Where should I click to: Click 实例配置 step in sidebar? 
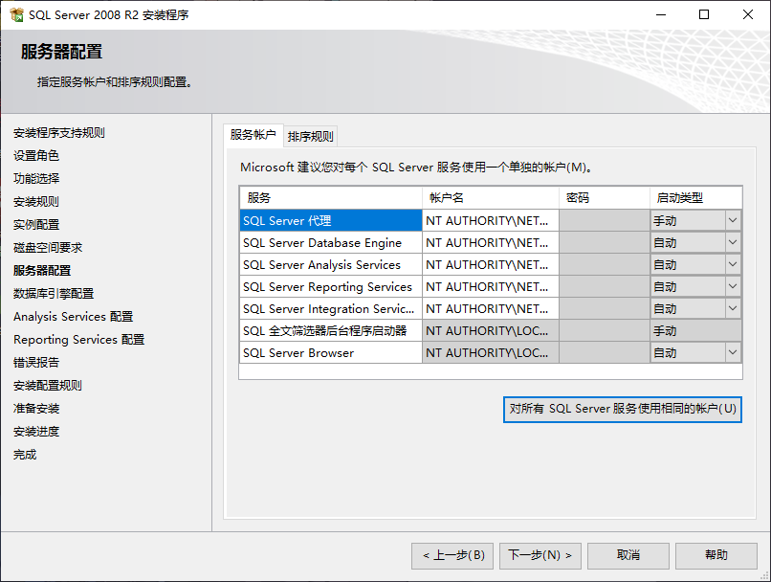(x=36, y=225)
